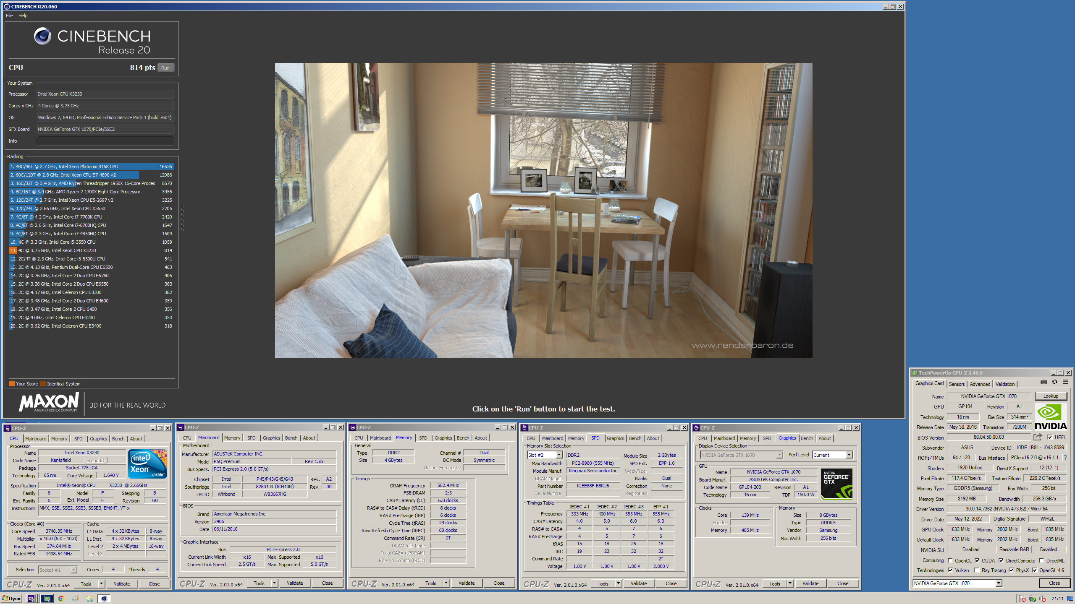Toggle the OpenGL 4.6 checkbox
Screen dimensions: 1075x604
pos(1035,570)
